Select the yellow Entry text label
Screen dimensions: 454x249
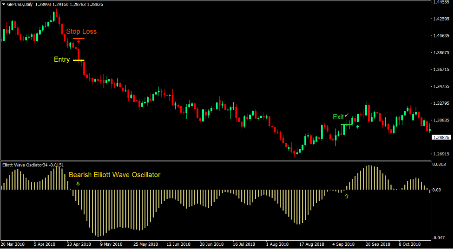coord(62,59)
